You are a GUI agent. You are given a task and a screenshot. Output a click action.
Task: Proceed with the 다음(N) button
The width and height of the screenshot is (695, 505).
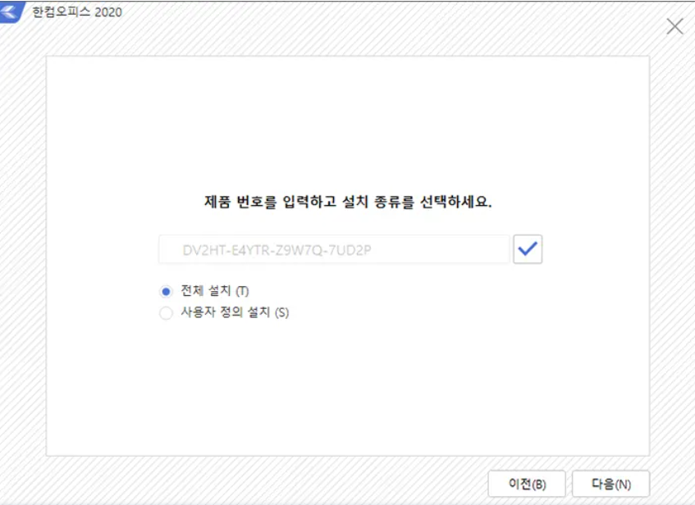point(610,484)
